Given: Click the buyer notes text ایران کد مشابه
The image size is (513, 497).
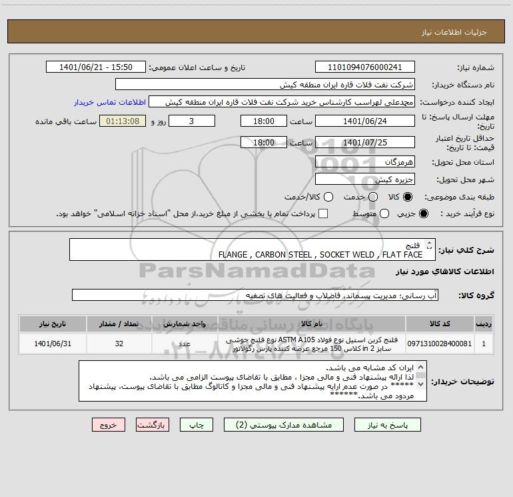Looking at the screenshot, I should click(370, 368).
